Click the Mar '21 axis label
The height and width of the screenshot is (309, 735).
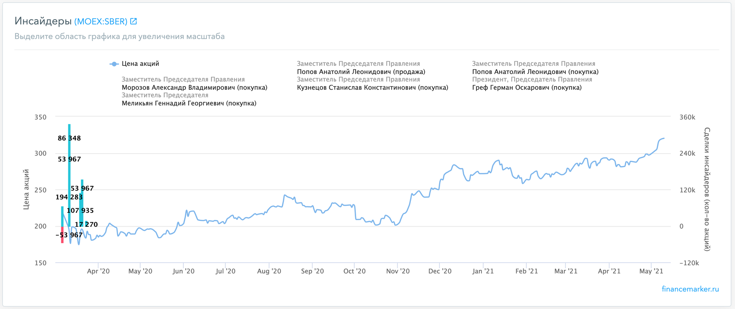(x=566, y=271)
